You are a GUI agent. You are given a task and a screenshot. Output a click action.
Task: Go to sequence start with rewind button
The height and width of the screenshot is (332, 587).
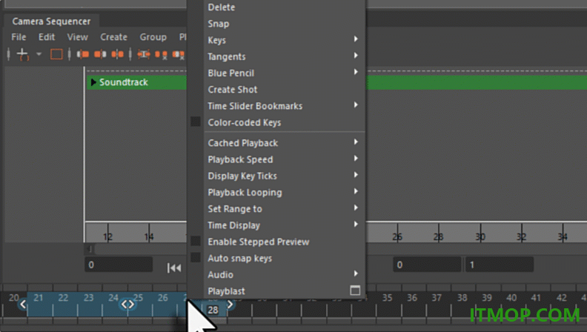[x=174, y=268]
